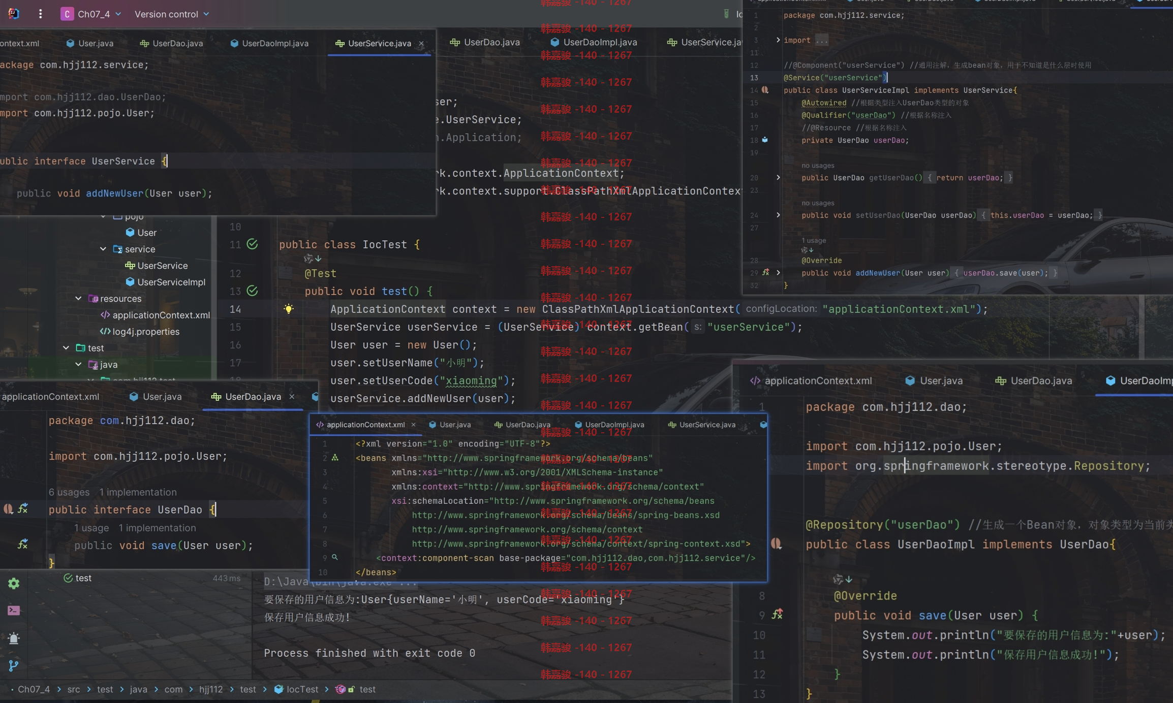Click '6 usages' hint above UserDao interface
This screenshot has width=1173, height=703.
[69, 492]
